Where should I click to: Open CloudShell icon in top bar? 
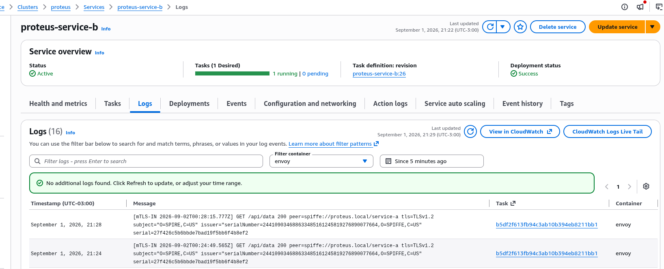[659, 7]
